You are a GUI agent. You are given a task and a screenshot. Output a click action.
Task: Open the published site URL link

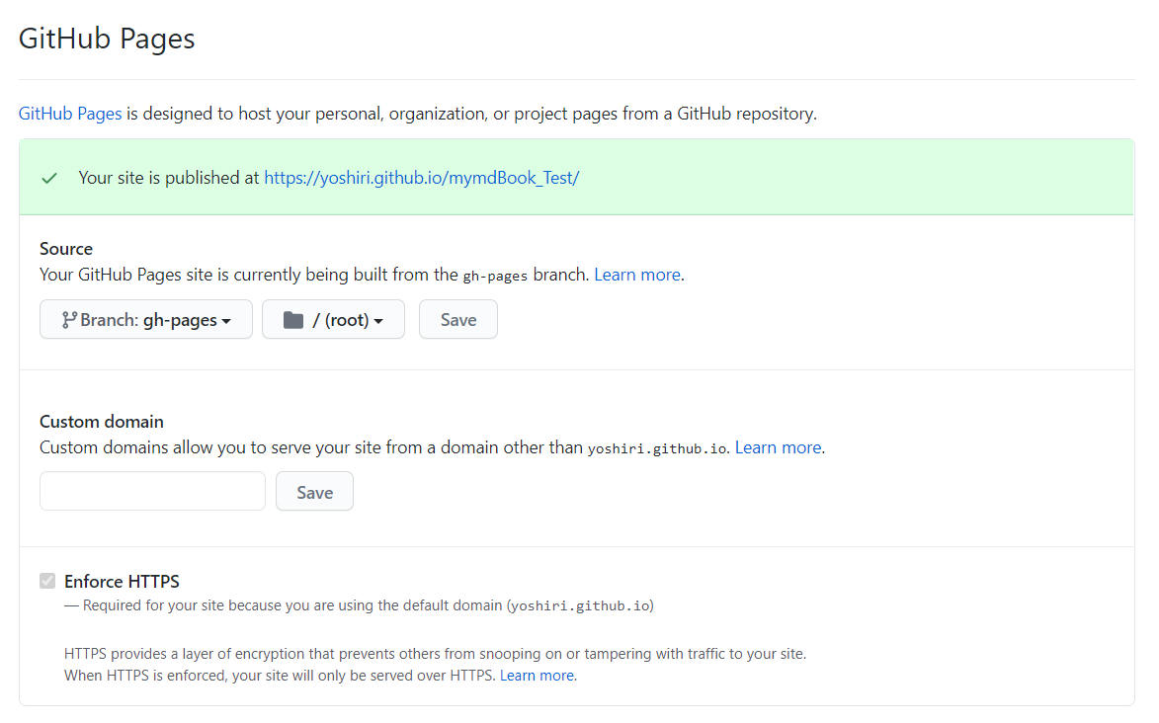(421, 178)
